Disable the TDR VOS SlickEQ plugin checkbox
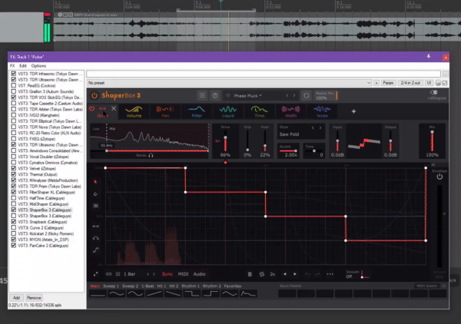The width and height of the screenshot is (461, 324). point(14,98)
